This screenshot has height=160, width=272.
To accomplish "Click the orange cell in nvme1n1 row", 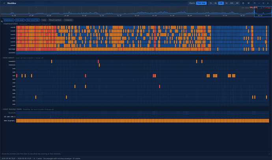I will (x=99, y=65).
